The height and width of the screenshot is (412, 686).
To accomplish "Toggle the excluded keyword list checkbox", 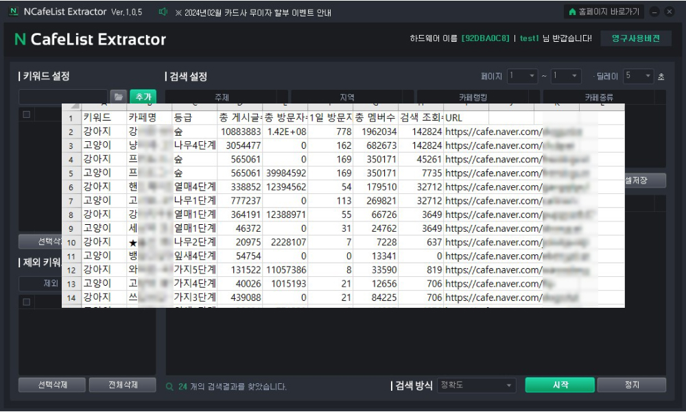I will click(27, 302).
